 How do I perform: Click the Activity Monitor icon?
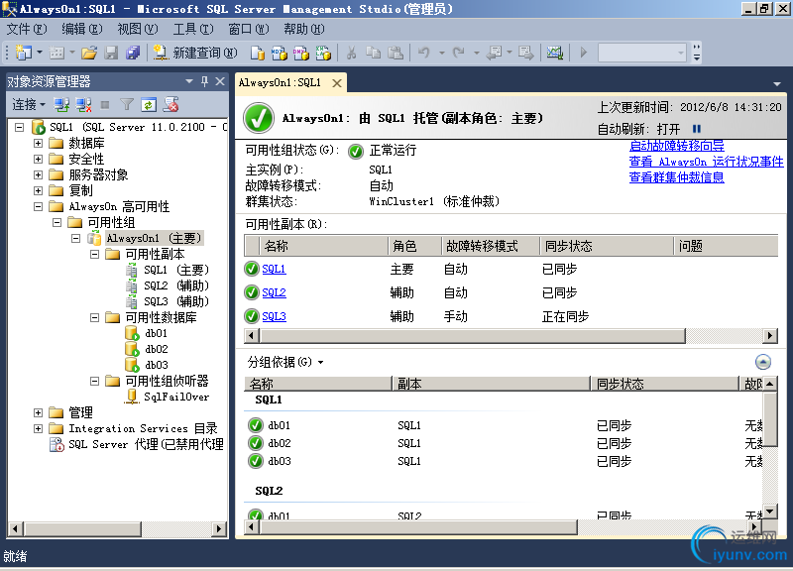click(555, 53)
